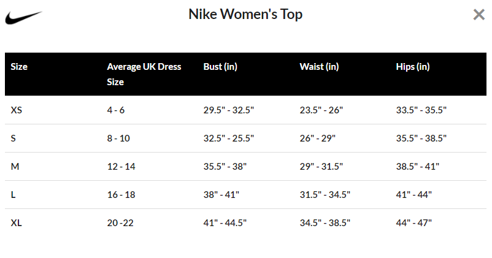The width and height of the screenshot is (492, 258).
Task: Click the 38.5" - 41" hips cell
Action: tap(418, 167)
